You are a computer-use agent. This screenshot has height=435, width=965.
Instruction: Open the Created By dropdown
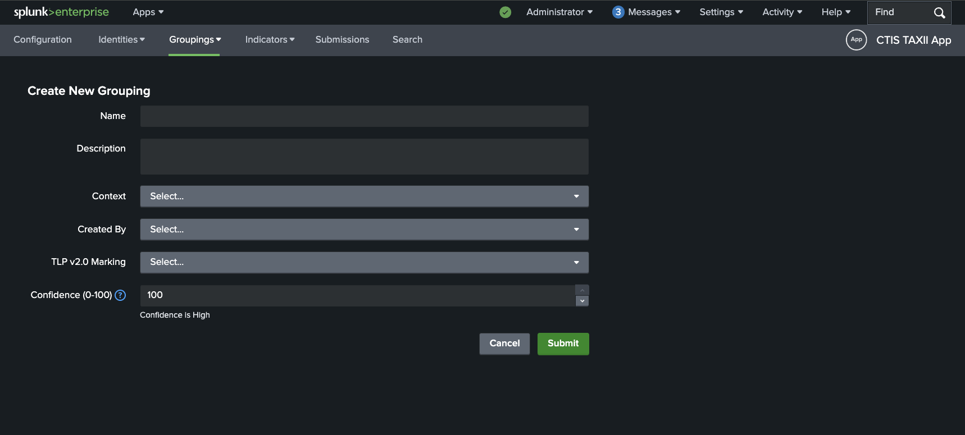point(364,230)
